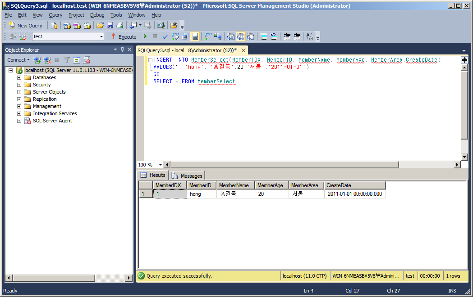
Task: Click New Query button
Action: coord(26,26)
